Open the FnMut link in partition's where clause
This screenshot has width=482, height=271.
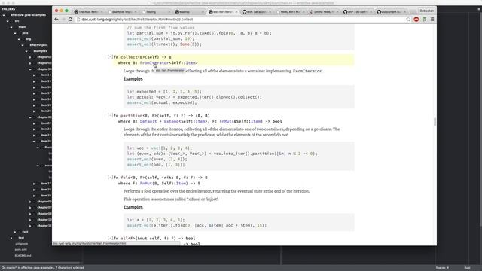click(x=226, y=121)
